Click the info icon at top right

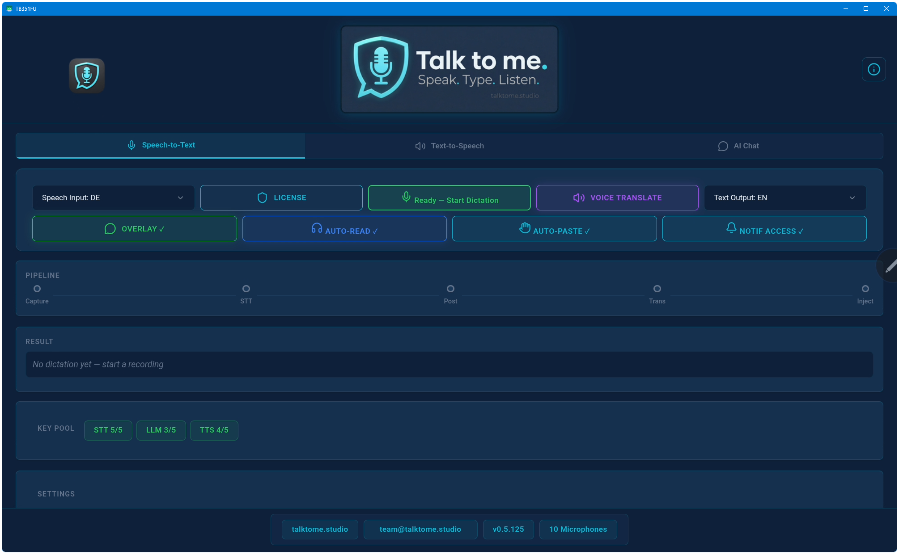(874, 69)
